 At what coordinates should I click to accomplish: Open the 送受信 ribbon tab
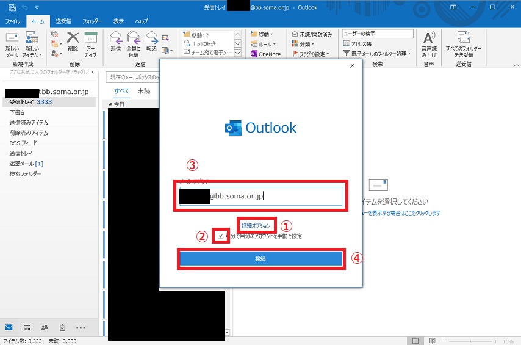tap(63, 21)
